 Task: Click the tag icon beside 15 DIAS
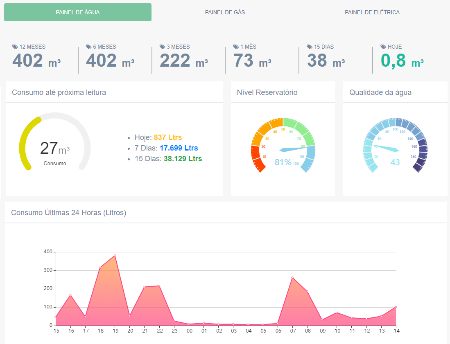[310, 47]
